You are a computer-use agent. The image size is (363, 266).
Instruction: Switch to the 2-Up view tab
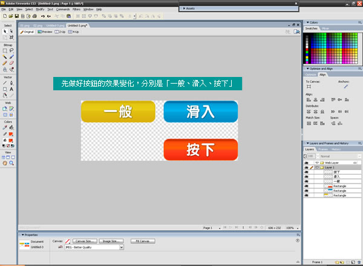pyautogui.click(x=60, y=32)
